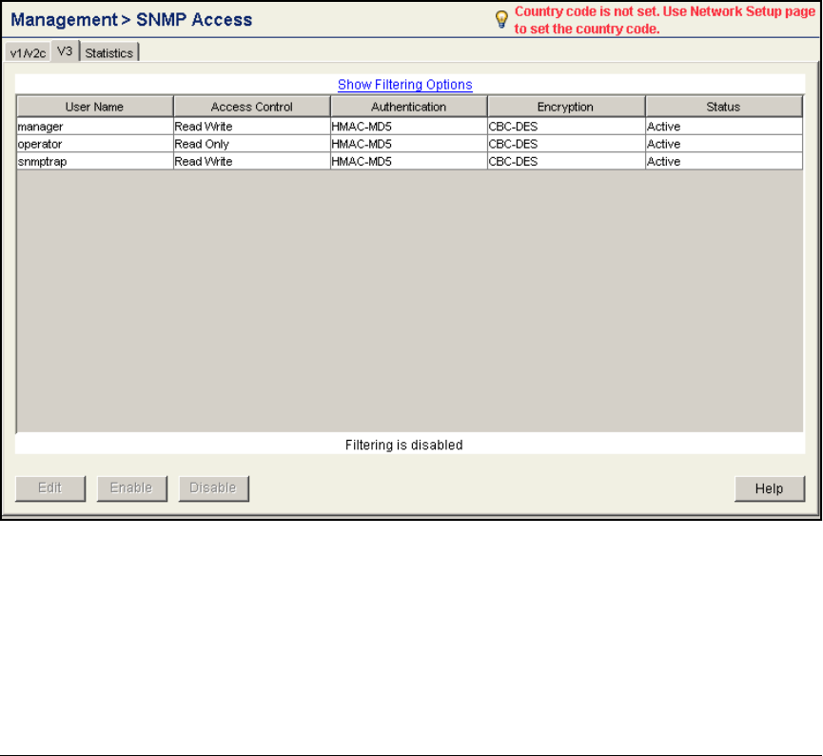Click CBC-DES cell in snmptrap row
This screenshot has height=756, width=823.
pos(566,161)
